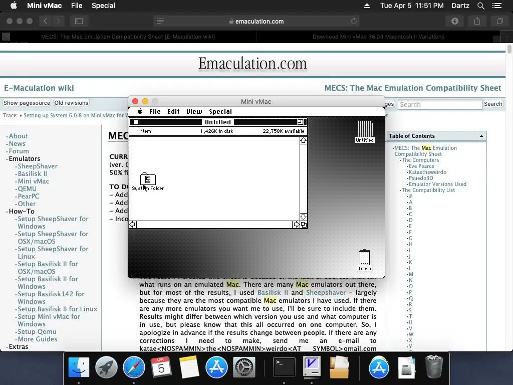Open Mini vMac icon in the Dock
Viewport: 513px width, 385px height.
(312, 366)
